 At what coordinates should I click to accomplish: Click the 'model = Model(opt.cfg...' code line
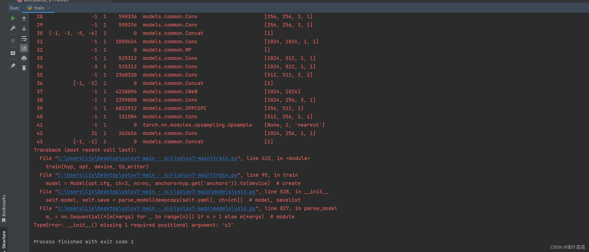tap(173, 183)
